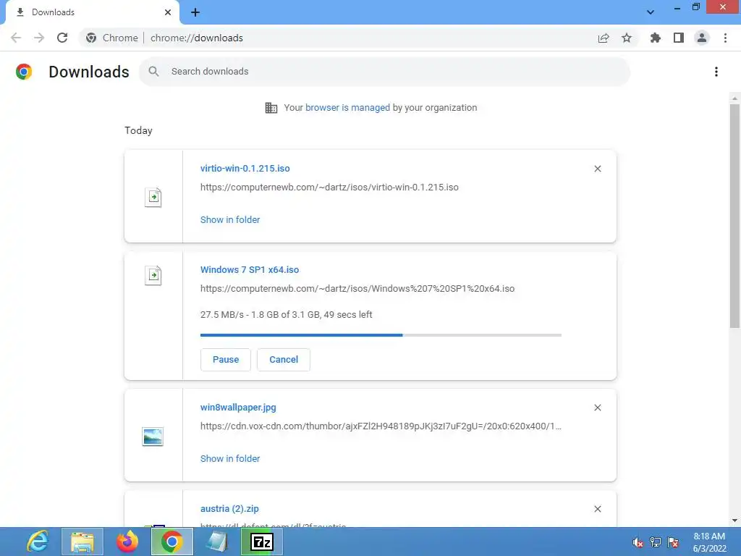The width and height of the screenshot is (741, 556).
Task: Click the network tray icon
Action: 656,542
